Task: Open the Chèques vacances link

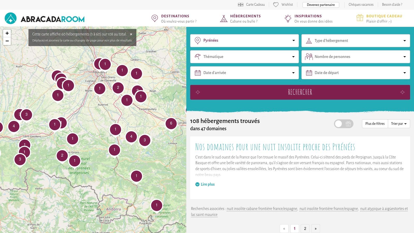Action: [x=361, y=5]
